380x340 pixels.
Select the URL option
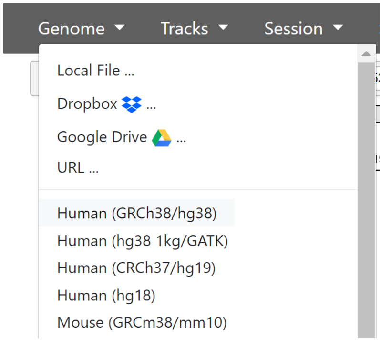pos(78,168)
